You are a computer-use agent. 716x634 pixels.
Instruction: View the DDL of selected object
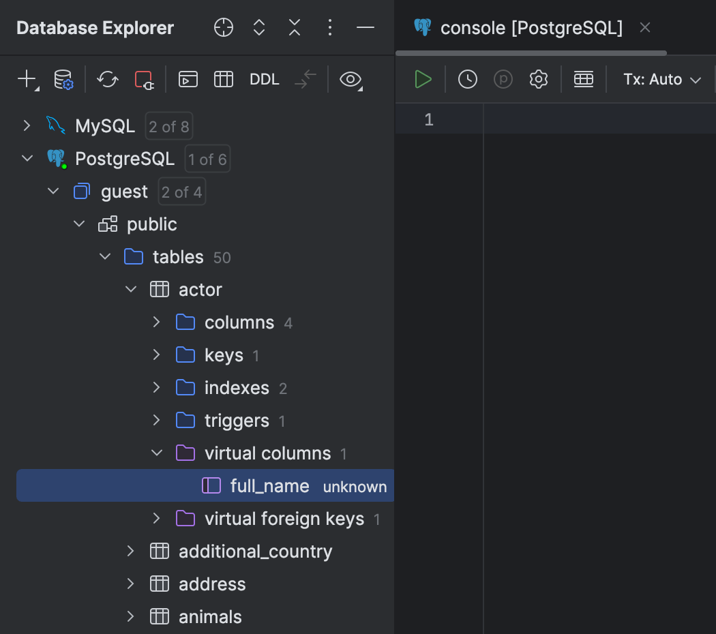tap(264, 80)
